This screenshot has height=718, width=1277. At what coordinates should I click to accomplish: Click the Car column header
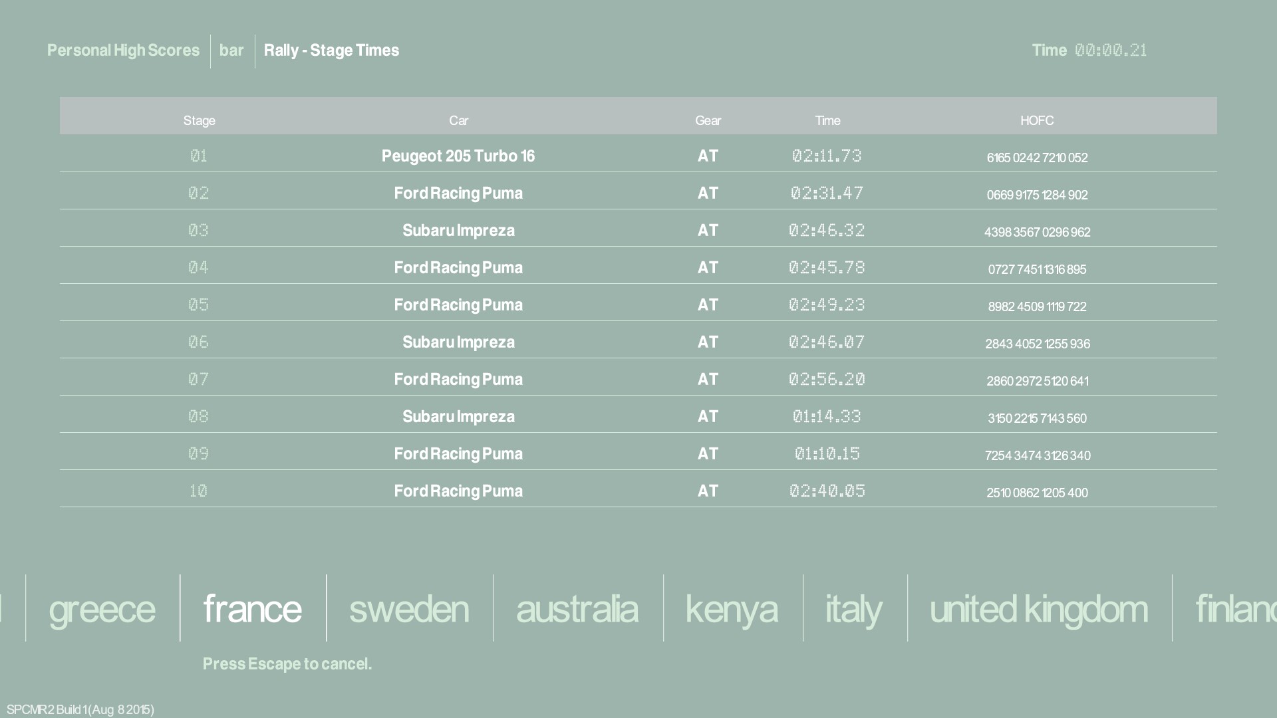point(458,120)
